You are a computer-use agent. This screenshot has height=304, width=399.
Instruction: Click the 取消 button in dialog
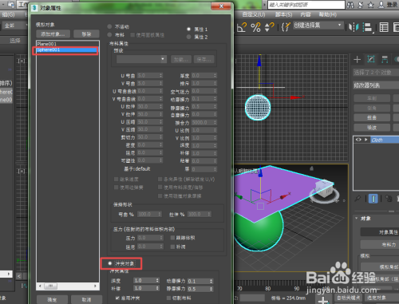(x=86, y=300)
